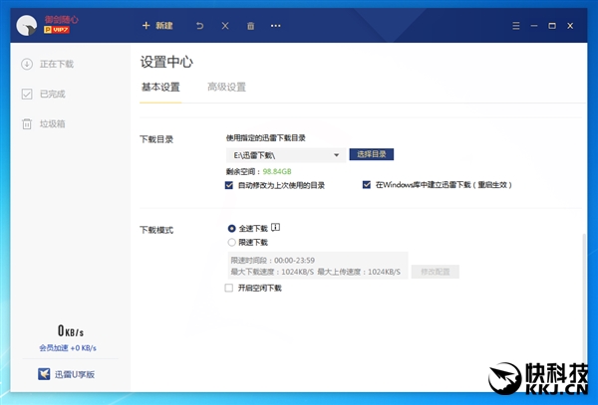598x405 pixels.
Task: Maximize the Xunlei window
Action: coord(552,26)
